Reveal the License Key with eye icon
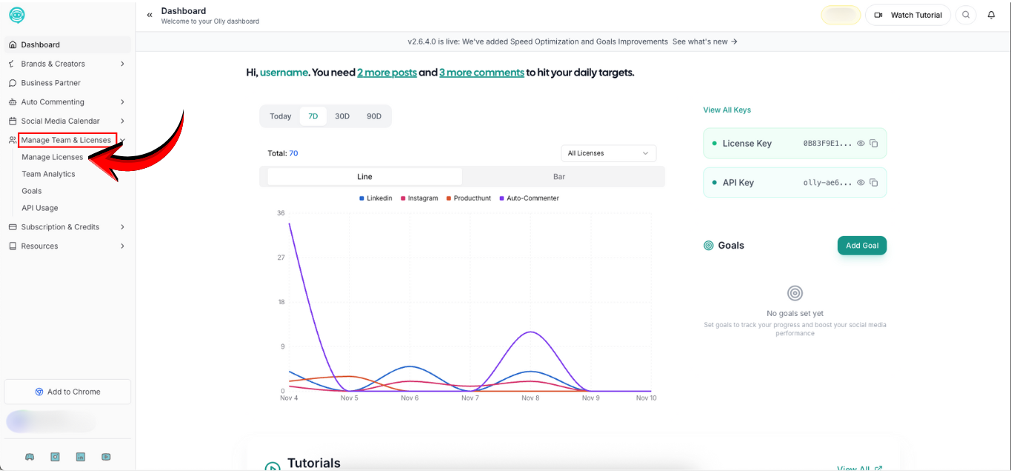This screenshot has width=1011, height=473. coord(861,144)
